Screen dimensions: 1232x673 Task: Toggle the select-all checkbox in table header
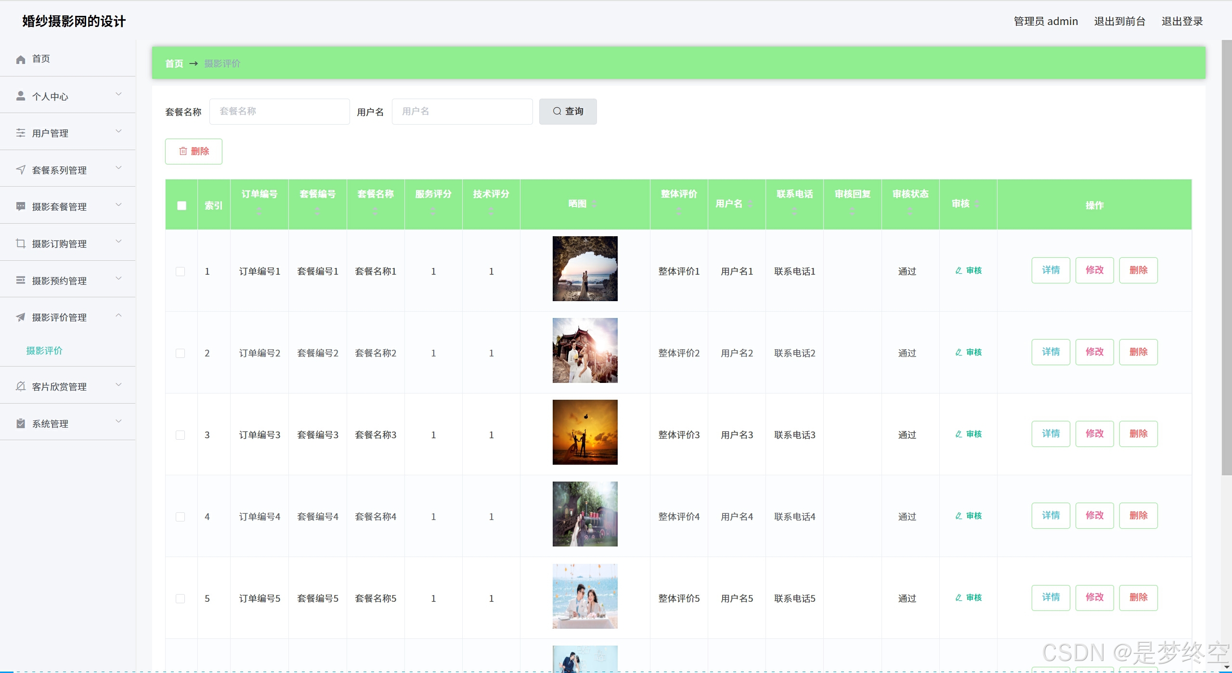182,205
